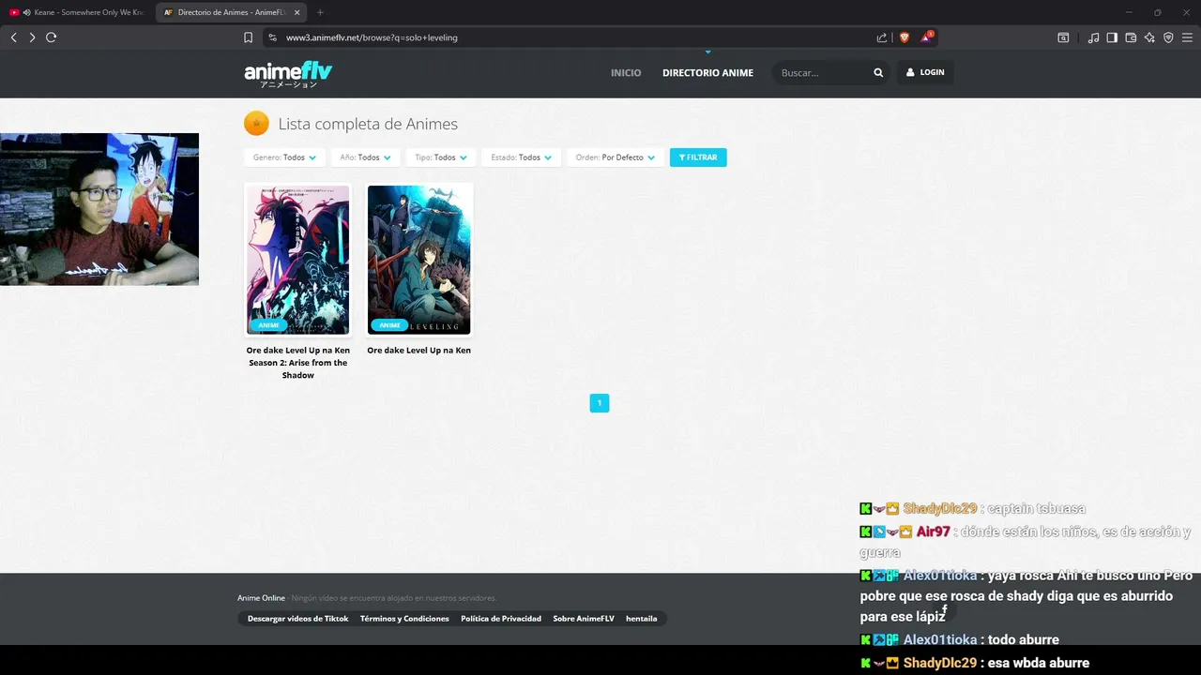Switch to the Keane YouTube tab
1201x675 pixels.
(x=77, y=12)
